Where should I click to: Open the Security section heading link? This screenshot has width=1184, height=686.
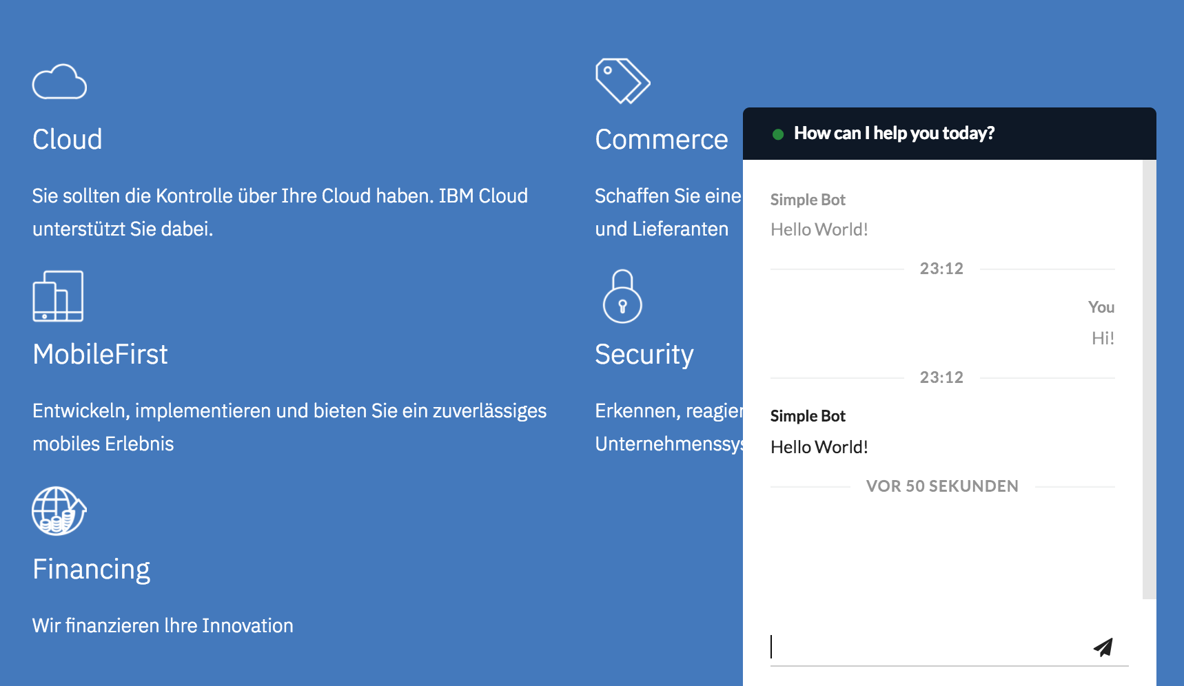pos(644,355)
